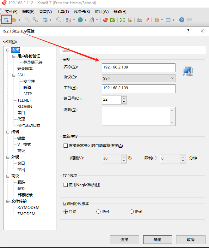Click the Find magnifier icon
Viewport: 209px width, 248px height.
click(x=59, y=20)
